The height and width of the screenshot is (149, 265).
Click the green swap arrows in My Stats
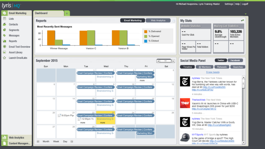(242, 21)
